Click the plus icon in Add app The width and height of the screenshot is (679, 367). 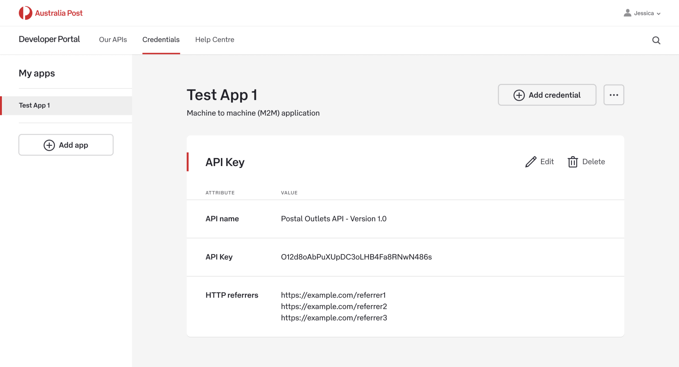[49, 145]
